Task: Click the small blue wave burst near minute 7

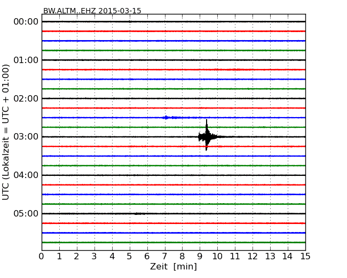Action: tap(170, 118)
